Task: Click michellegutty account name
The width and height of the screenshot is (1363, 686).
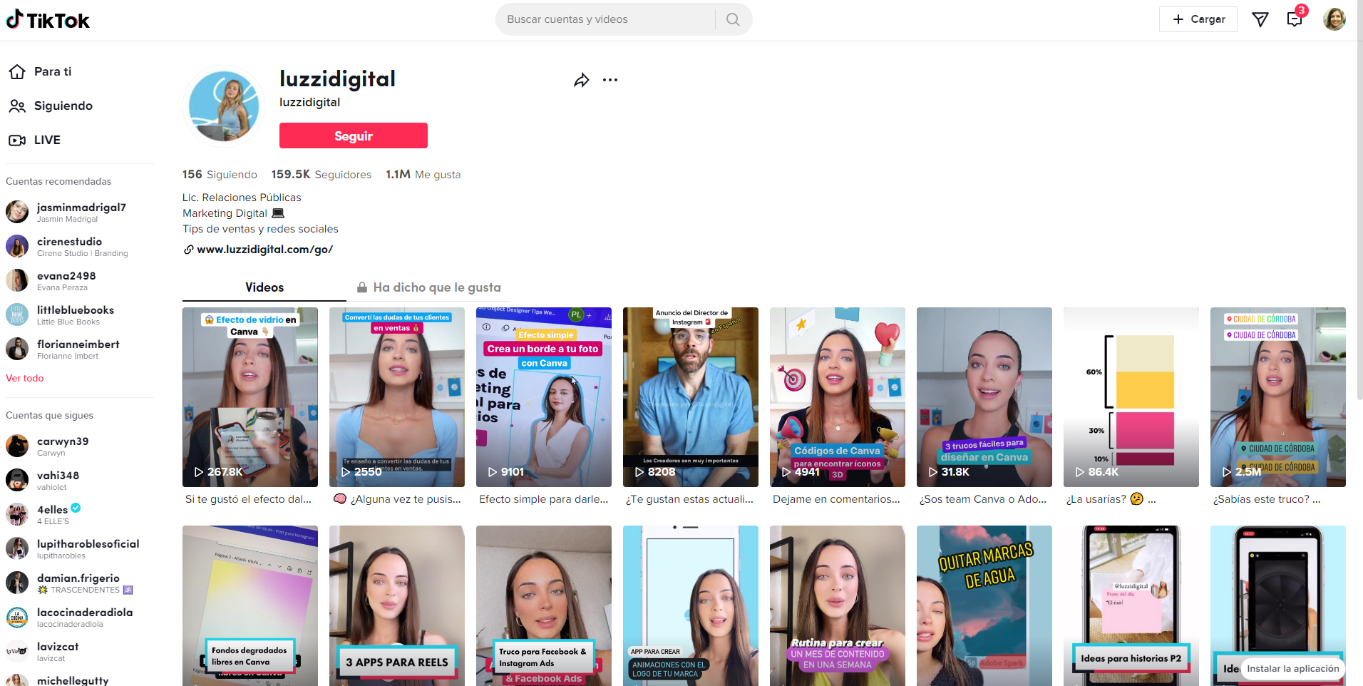Action: pyautogui.click(x=73, y=680)
